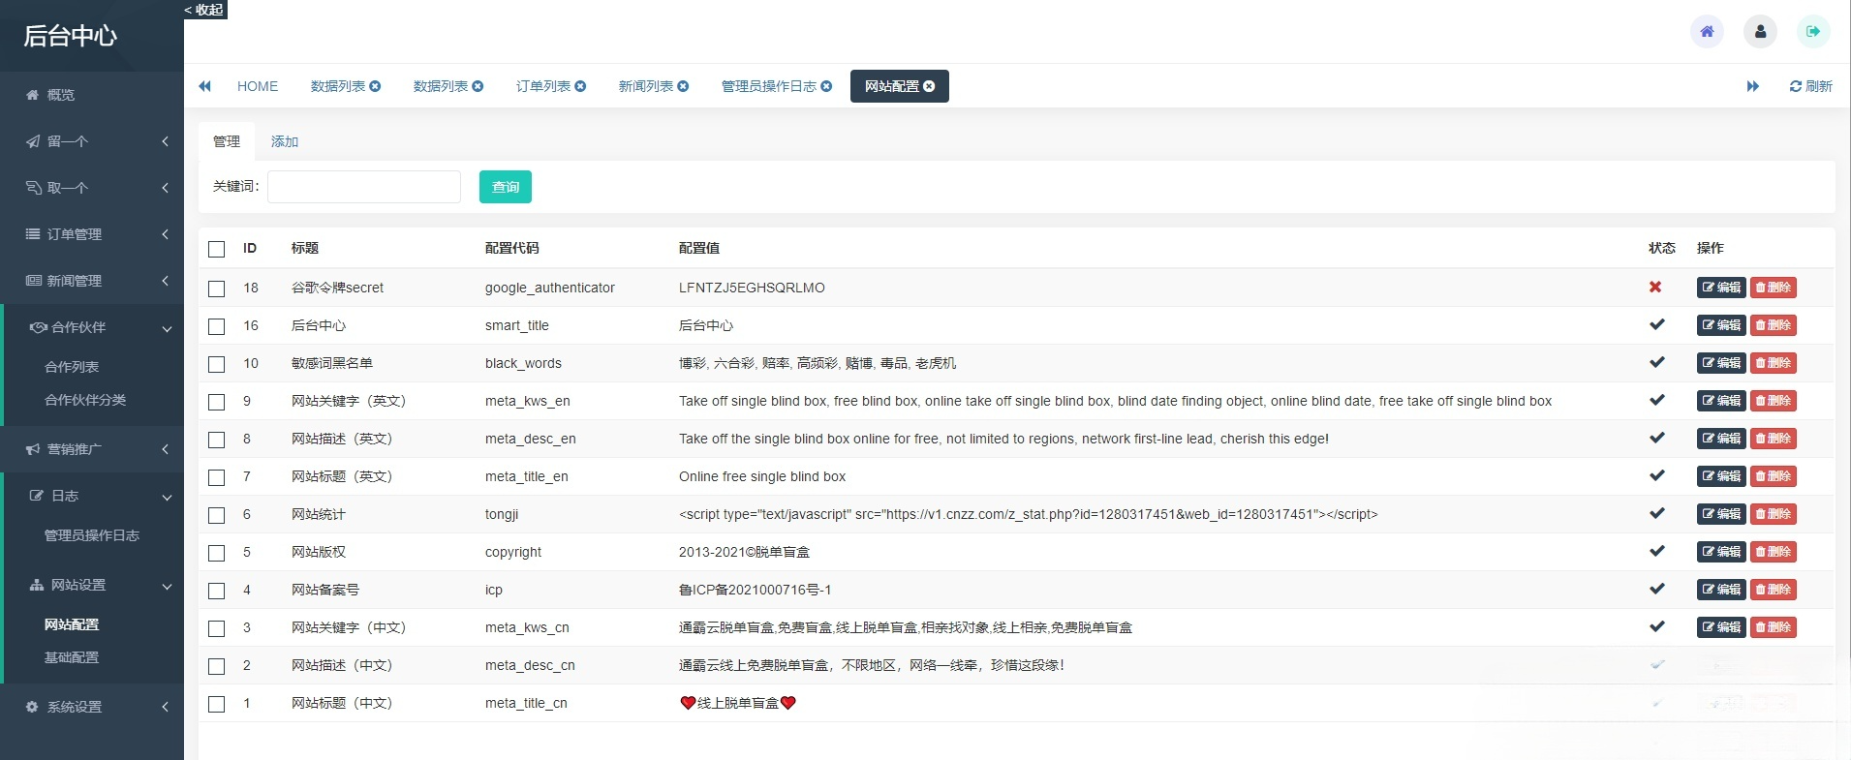
Task: Open the user profile icon
Action: 1760,32
